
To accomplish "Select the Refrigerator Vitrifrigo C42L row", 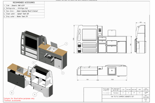I will click(x=22, y=8).
